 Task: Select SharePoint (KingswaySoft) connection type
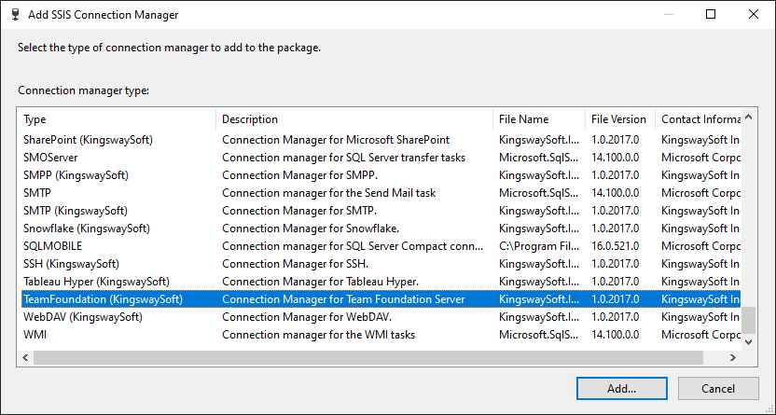pos(88,140)
